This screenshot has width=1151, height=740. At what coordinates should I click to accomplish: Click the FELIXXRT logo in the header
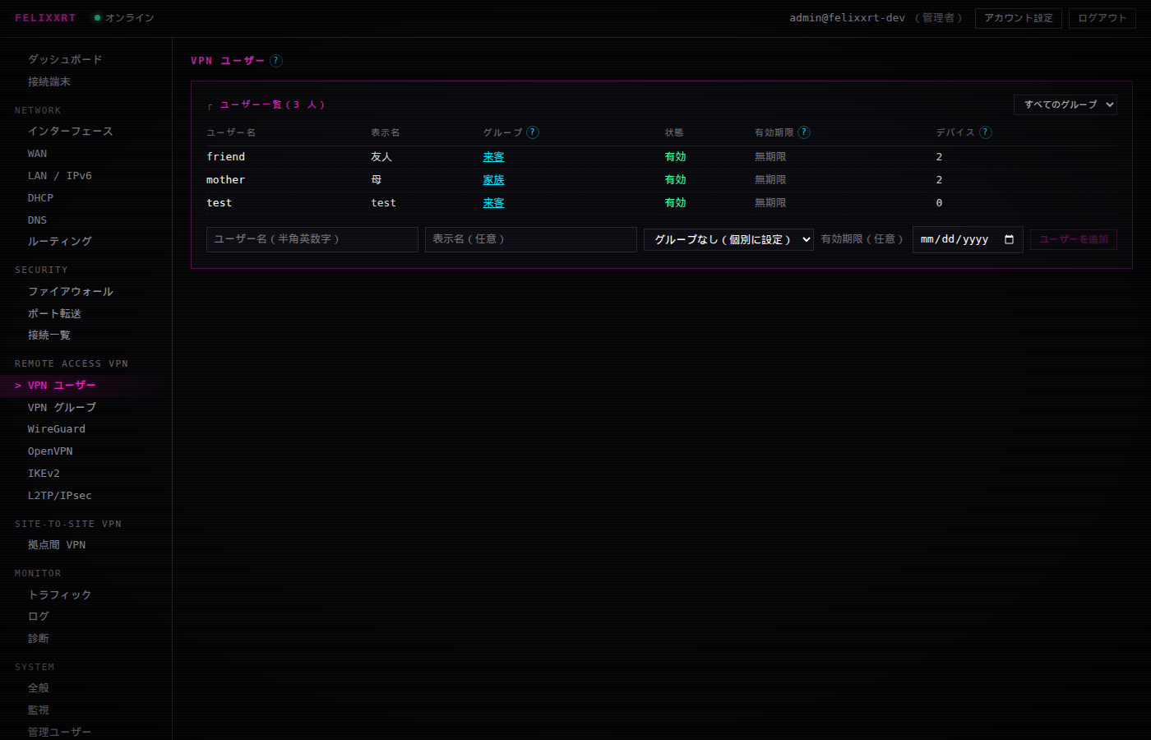tap(45, 18)
